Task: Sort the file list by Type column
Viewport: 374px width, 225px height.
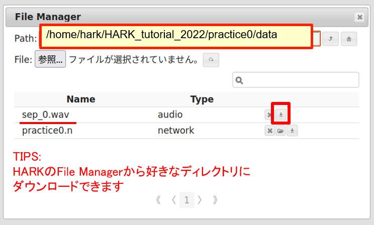Action: pyautogui.click(x=202, y=99)
